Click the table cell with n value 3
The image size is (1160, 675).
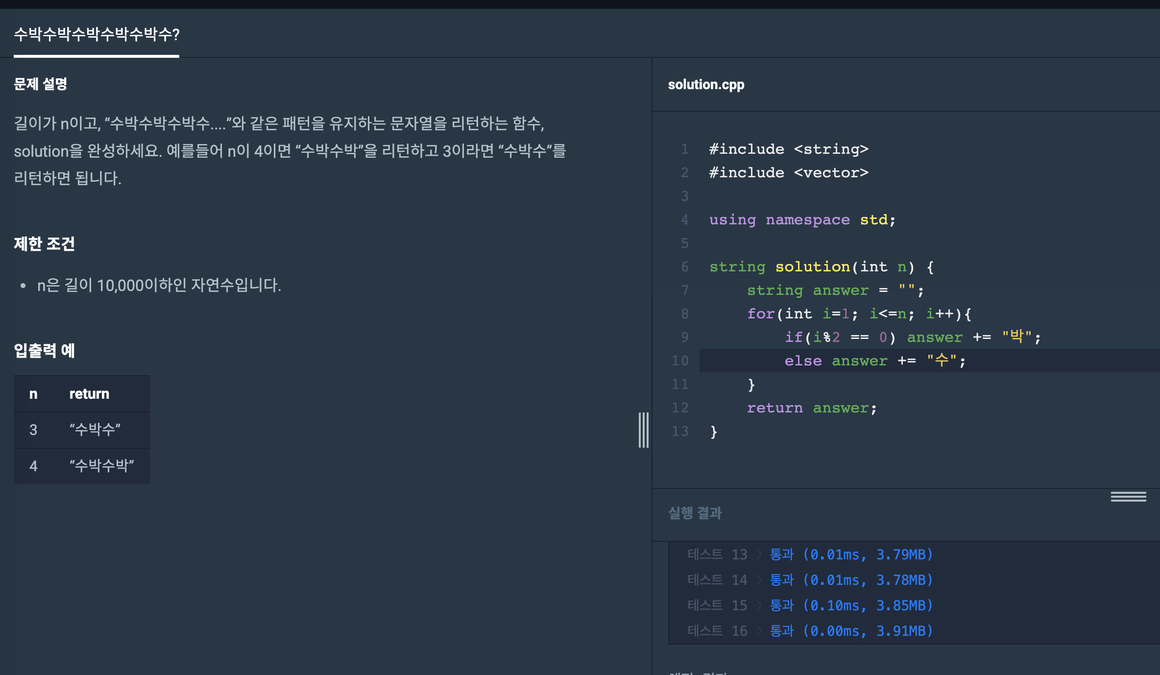33,430
